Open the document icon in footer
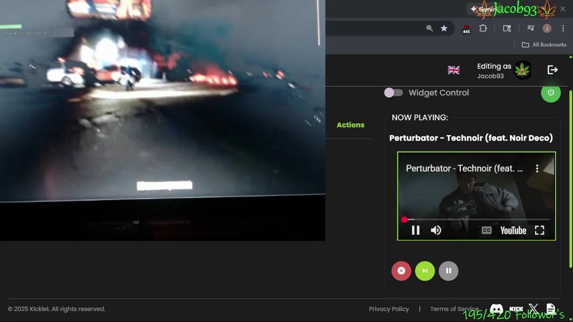 click(551, 309)
